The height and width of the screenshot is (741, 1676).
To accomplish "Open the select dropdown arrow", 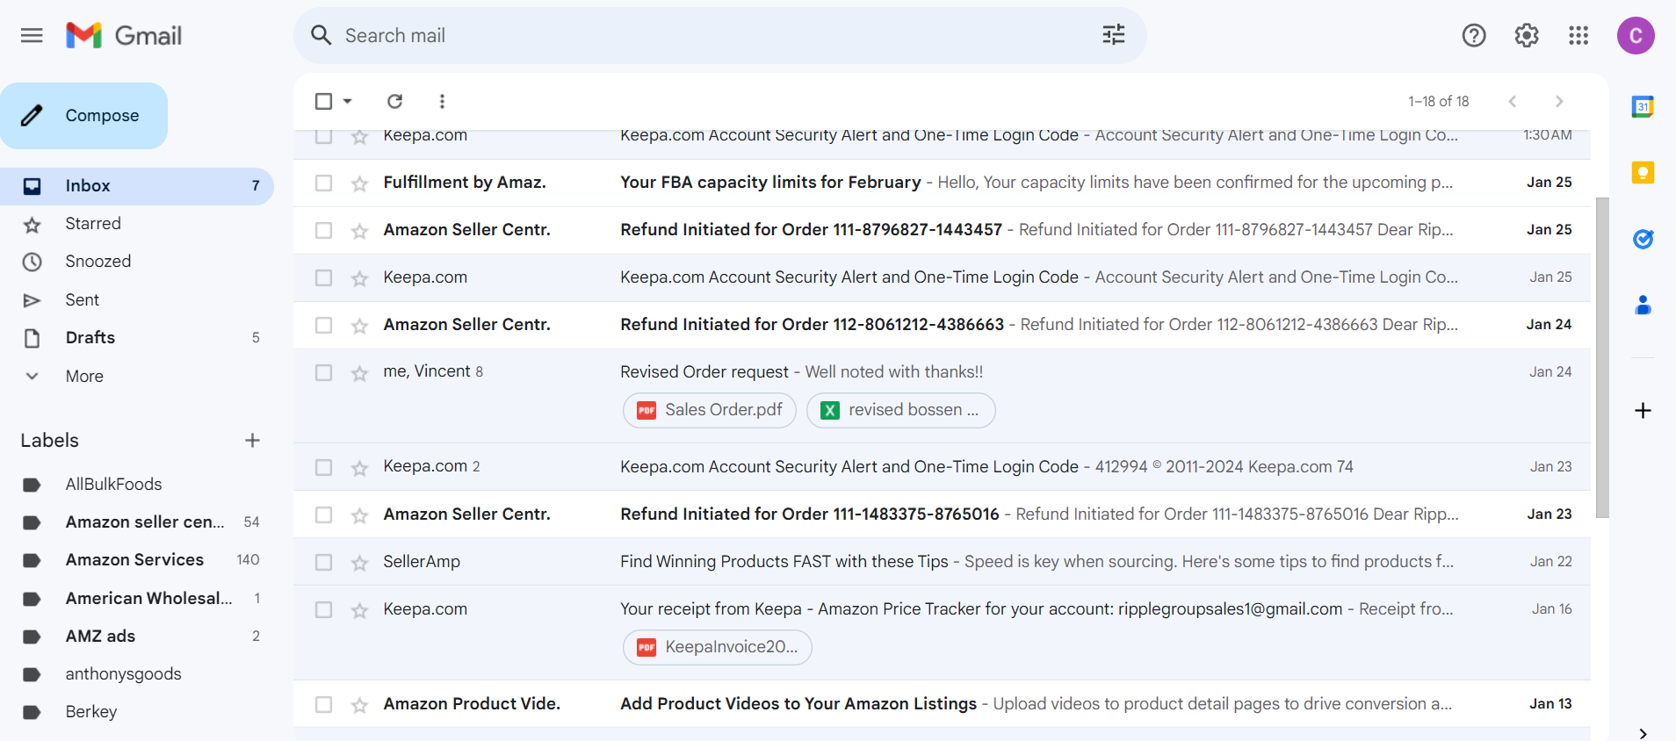I will coord(347,101).
